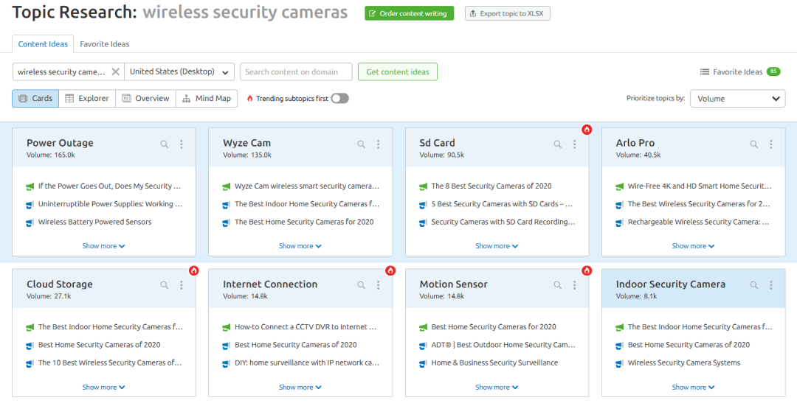Click the Search content on domain field
This screenshot has width=797, height=406.
[x=297, y=72]
